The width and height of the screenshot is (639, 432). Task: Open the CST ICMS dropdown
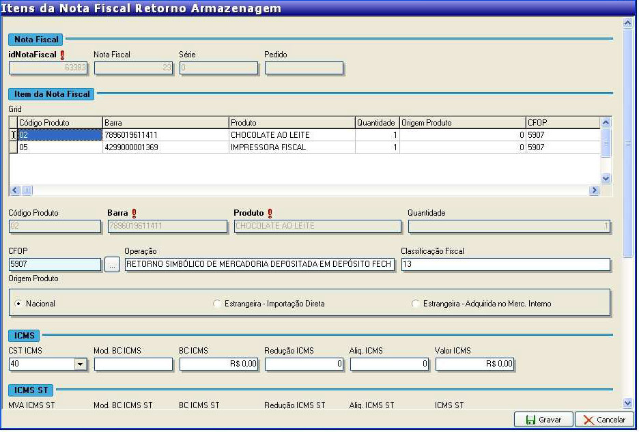[x=81, y=364]
